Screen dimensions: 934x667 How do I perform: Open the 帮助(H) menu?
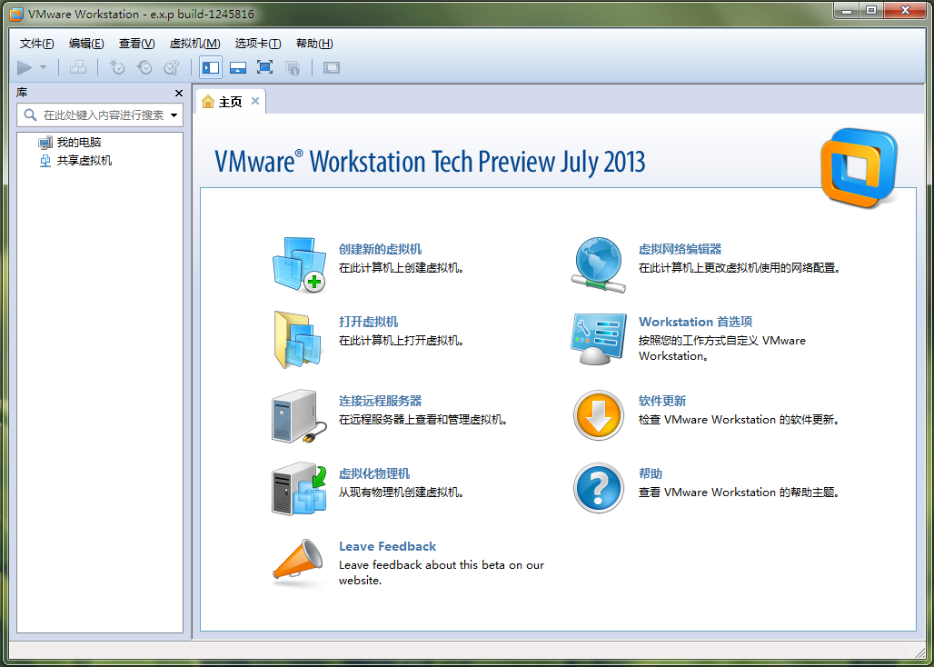(314, 44)
